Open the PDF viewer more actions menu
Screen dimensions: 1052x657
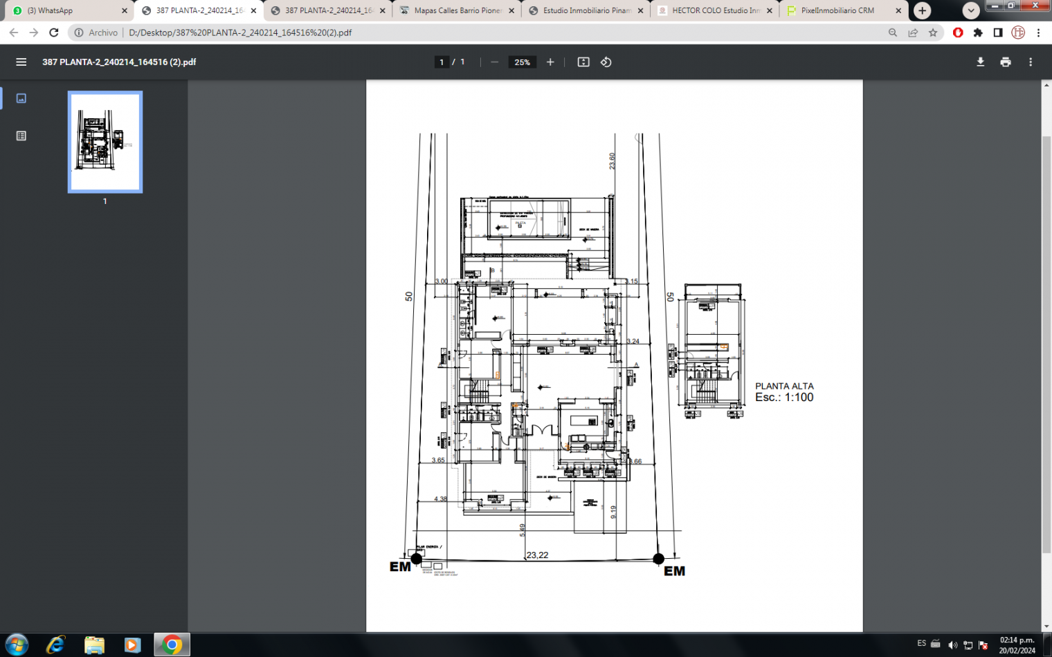coord(1031,62)
